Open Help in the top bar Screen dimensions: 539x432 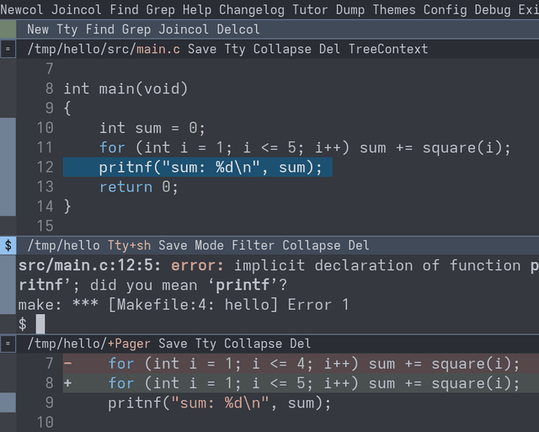click(197, 9)
